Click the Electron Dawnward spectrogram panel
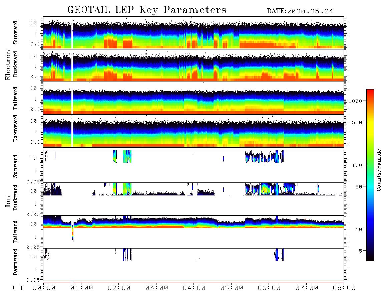Image resolution: width=381 pixels, height=294 pixels. [x=194, y=131]
